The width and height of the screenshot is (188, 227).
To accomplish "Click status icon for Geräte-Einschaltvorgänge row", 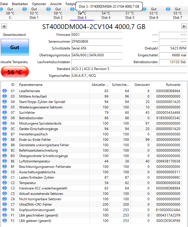I will (x=5, y=129).
